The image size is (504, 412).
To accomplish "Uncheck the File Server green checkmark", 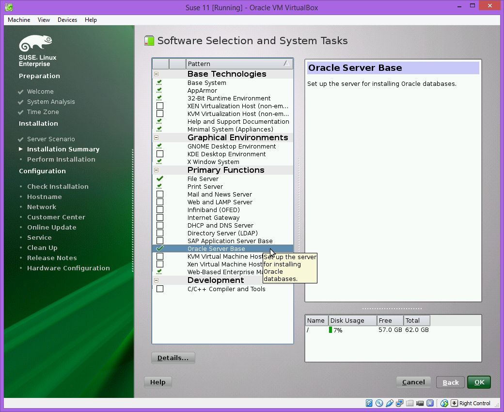I will coord(160,179).
